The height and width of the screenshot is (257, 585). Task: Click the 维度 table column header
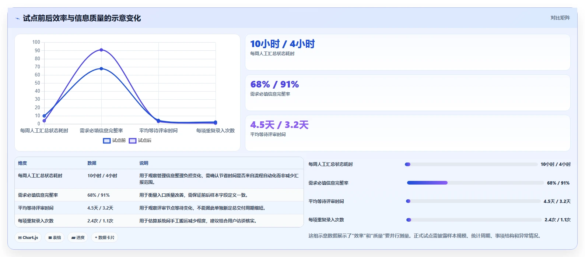pyautogui.click(x=22, y=163)
